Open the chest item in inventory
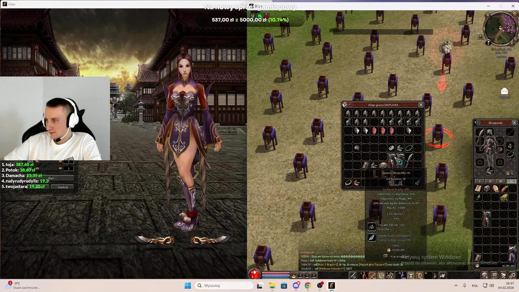 487,188
